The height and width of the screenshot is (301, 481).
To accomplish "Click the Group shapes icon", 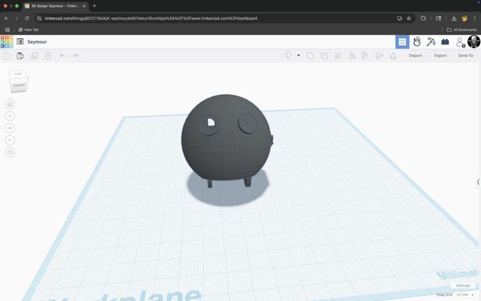I will pos(310,55).
